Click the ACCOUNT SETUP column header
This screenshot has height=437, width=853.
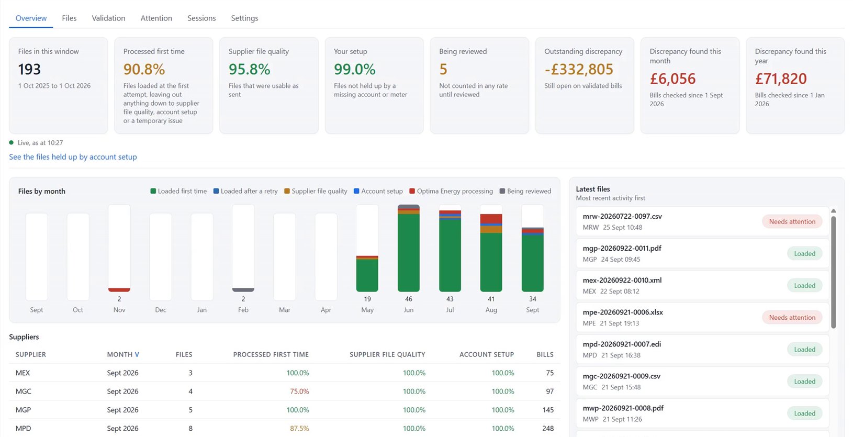[487, 354]
